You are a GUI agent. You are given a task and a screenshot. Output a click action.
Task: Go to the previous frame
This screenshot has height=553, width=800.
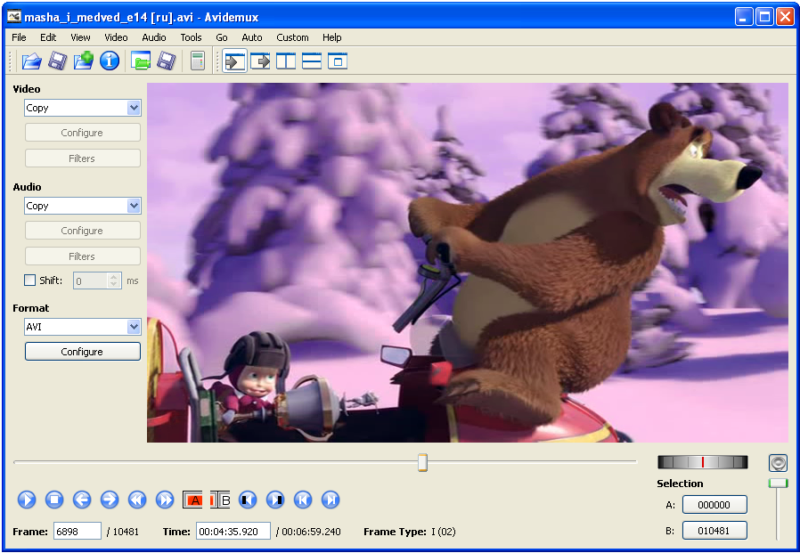(82, 500)
